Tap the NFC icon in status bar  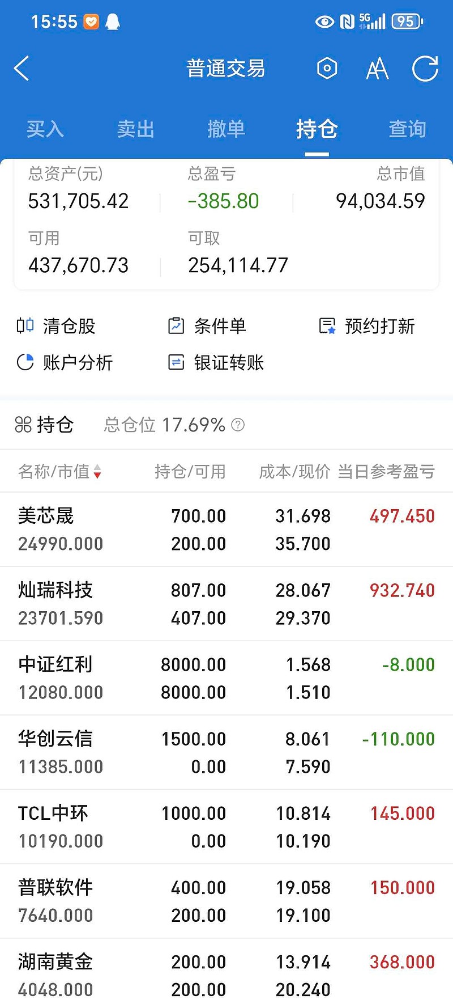coord(347,22)
